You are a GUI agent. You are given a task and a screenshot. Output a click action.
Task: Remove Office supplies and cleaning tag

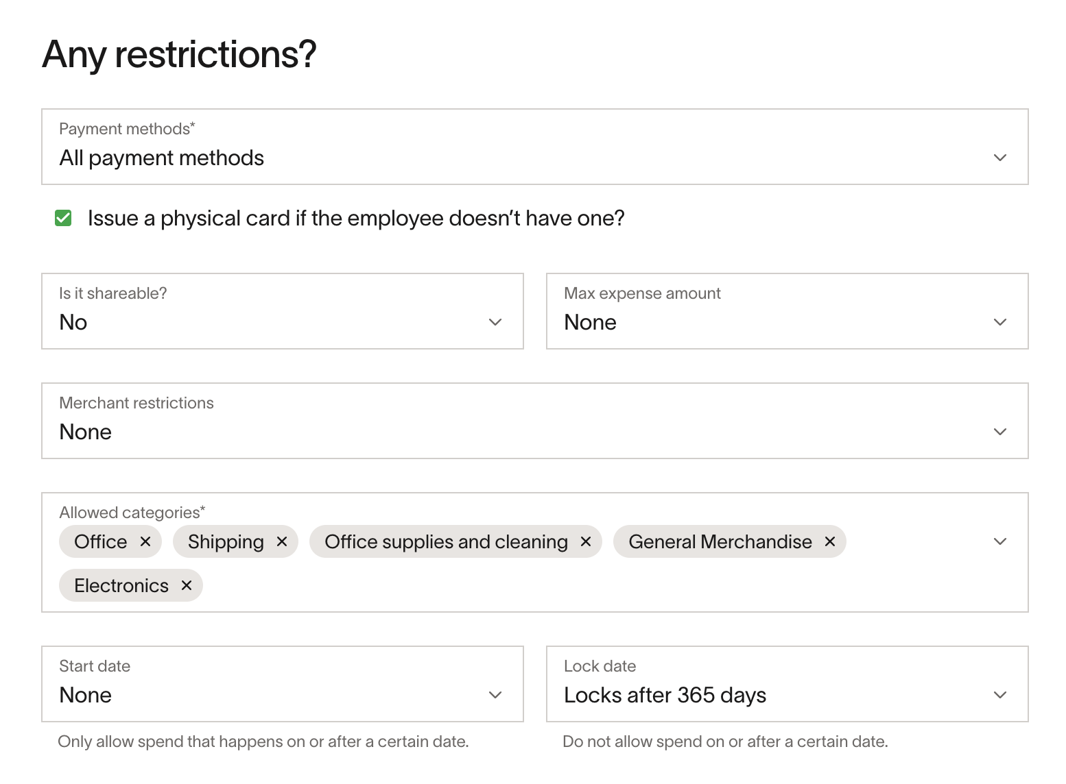586,541
